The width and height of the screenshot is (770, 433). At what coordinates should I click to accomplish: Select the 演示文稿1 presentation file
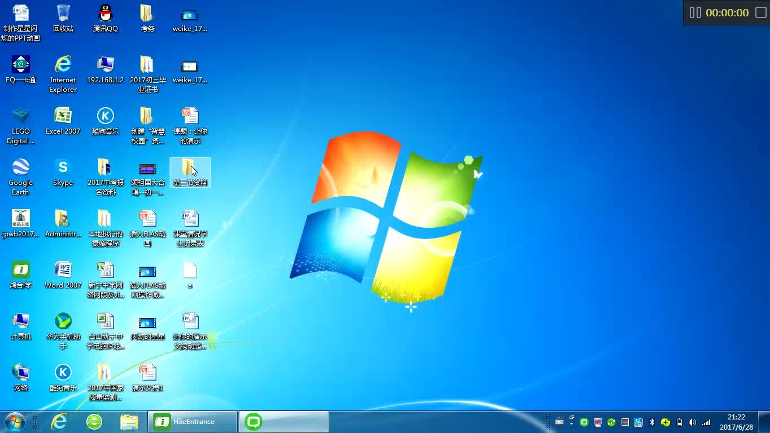coord(147,378)
